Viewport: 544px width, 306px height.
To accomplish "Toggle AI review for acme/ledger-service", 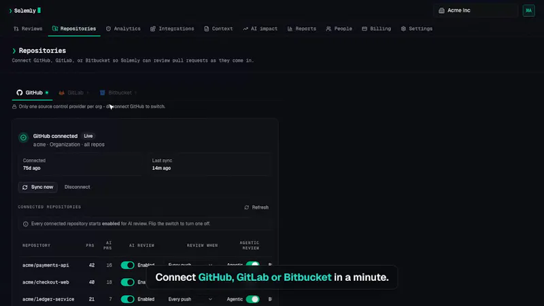I will [x=127, y=299].
